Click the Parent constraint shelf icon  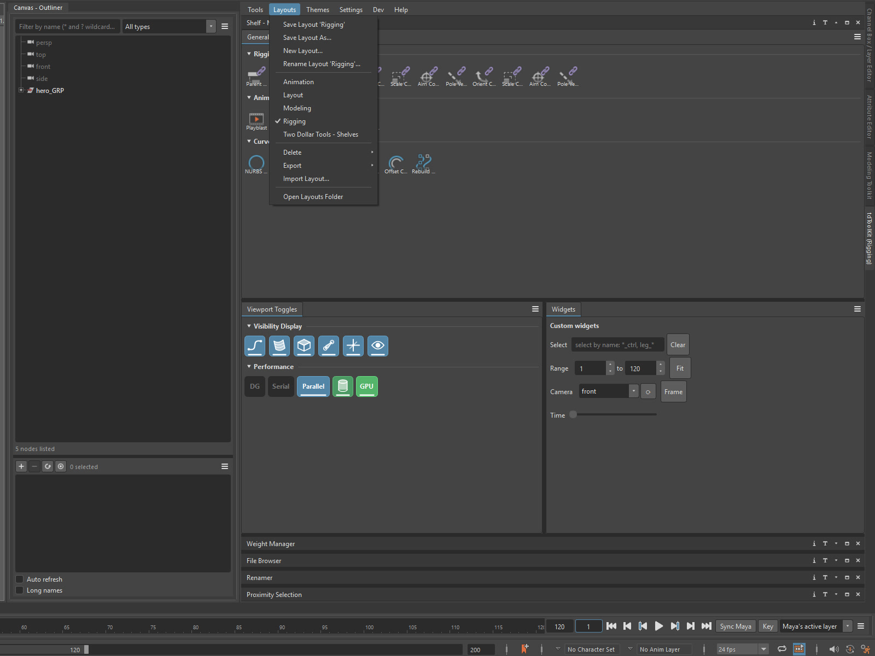[x=256, y=77]
